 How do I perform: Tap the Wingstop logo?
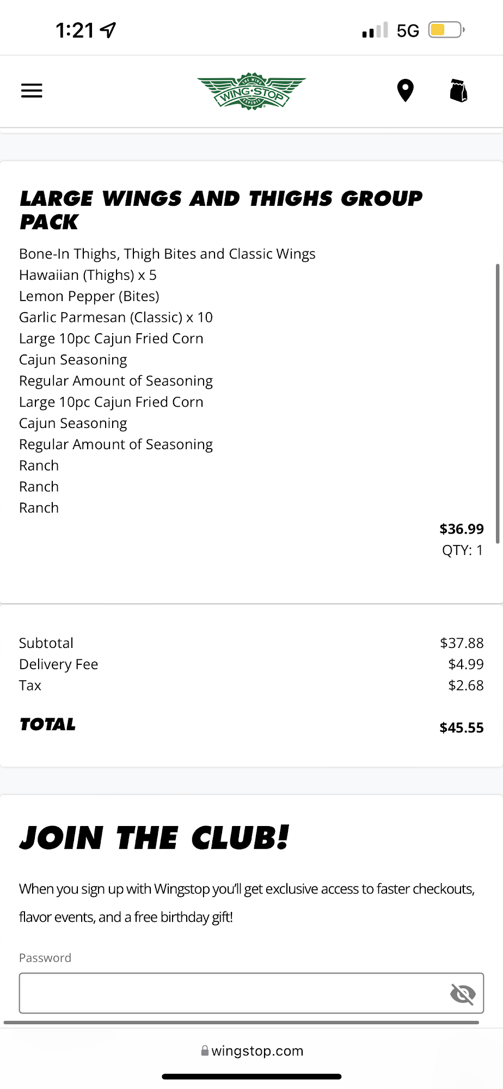click(251, 91)
